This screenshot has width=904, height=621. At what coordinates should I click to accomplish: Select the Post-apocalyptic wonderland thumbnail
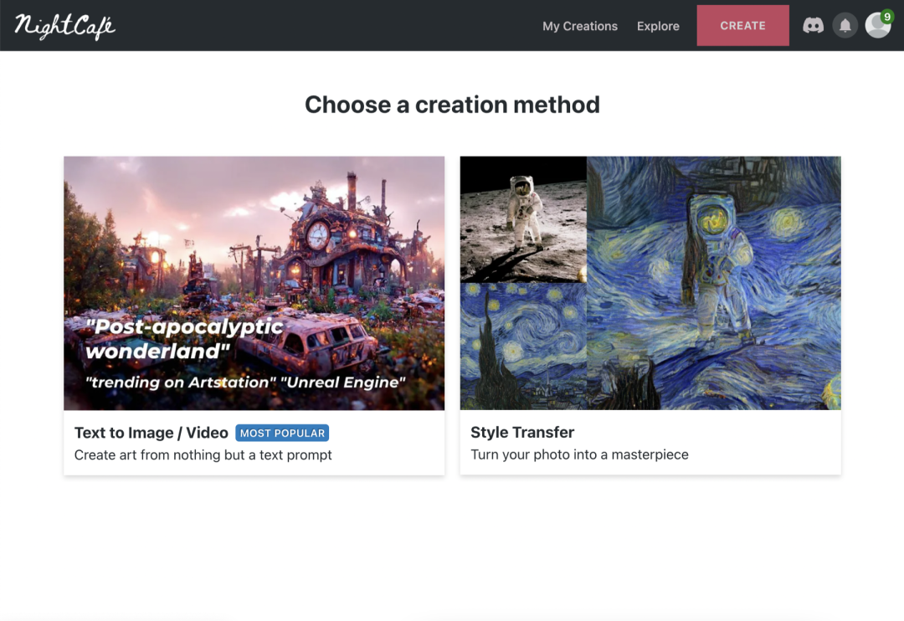click(x=254, y=283)
